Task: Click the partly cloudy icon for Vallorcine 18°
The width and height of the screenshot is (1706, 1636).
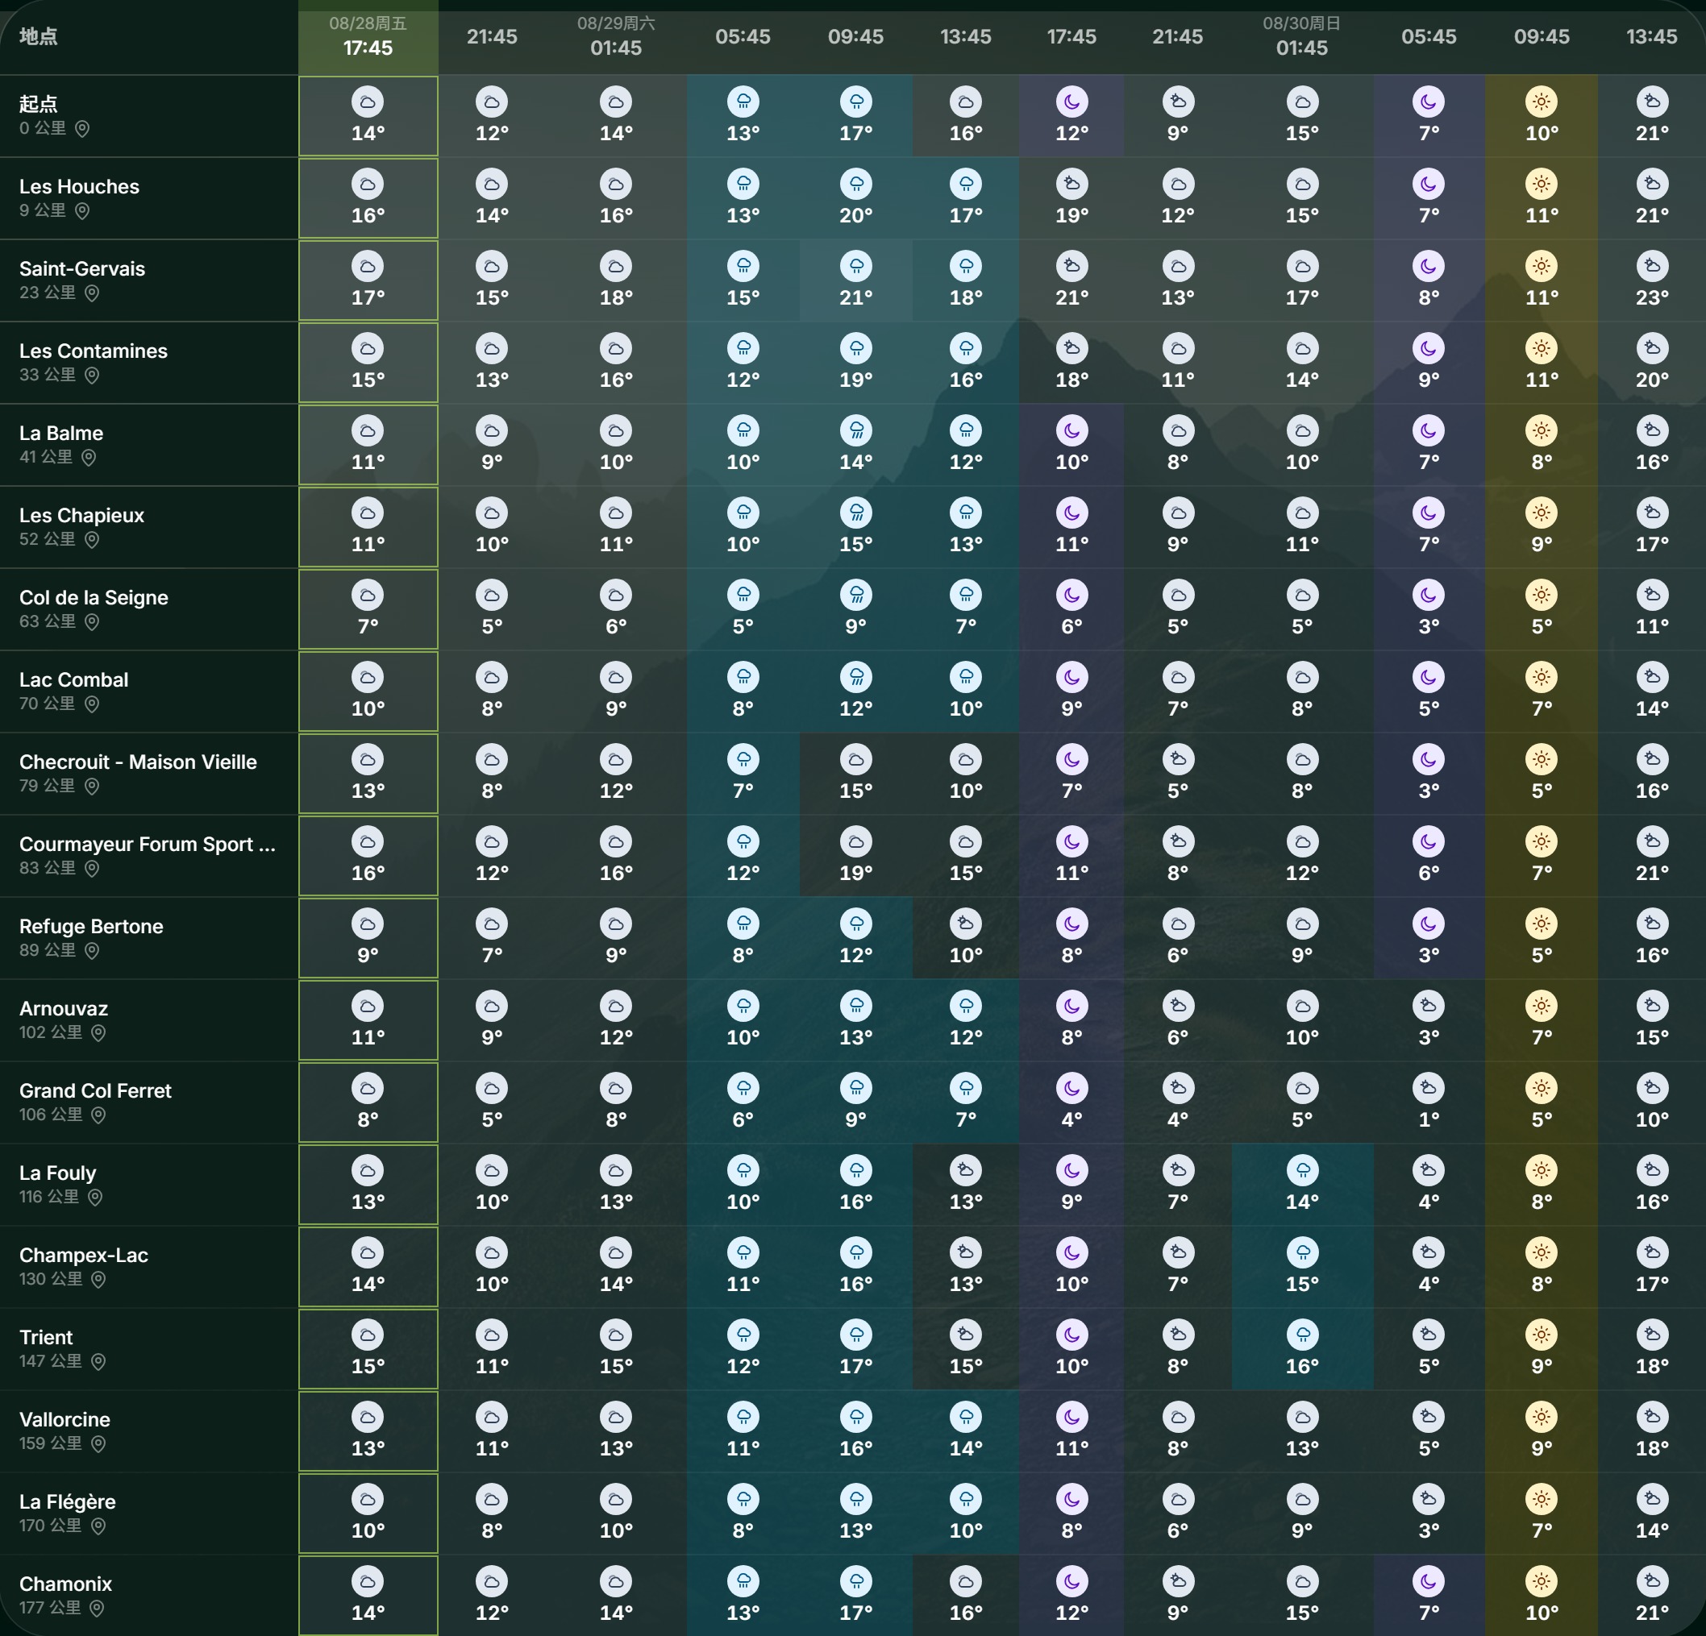Action: 1651,1418
